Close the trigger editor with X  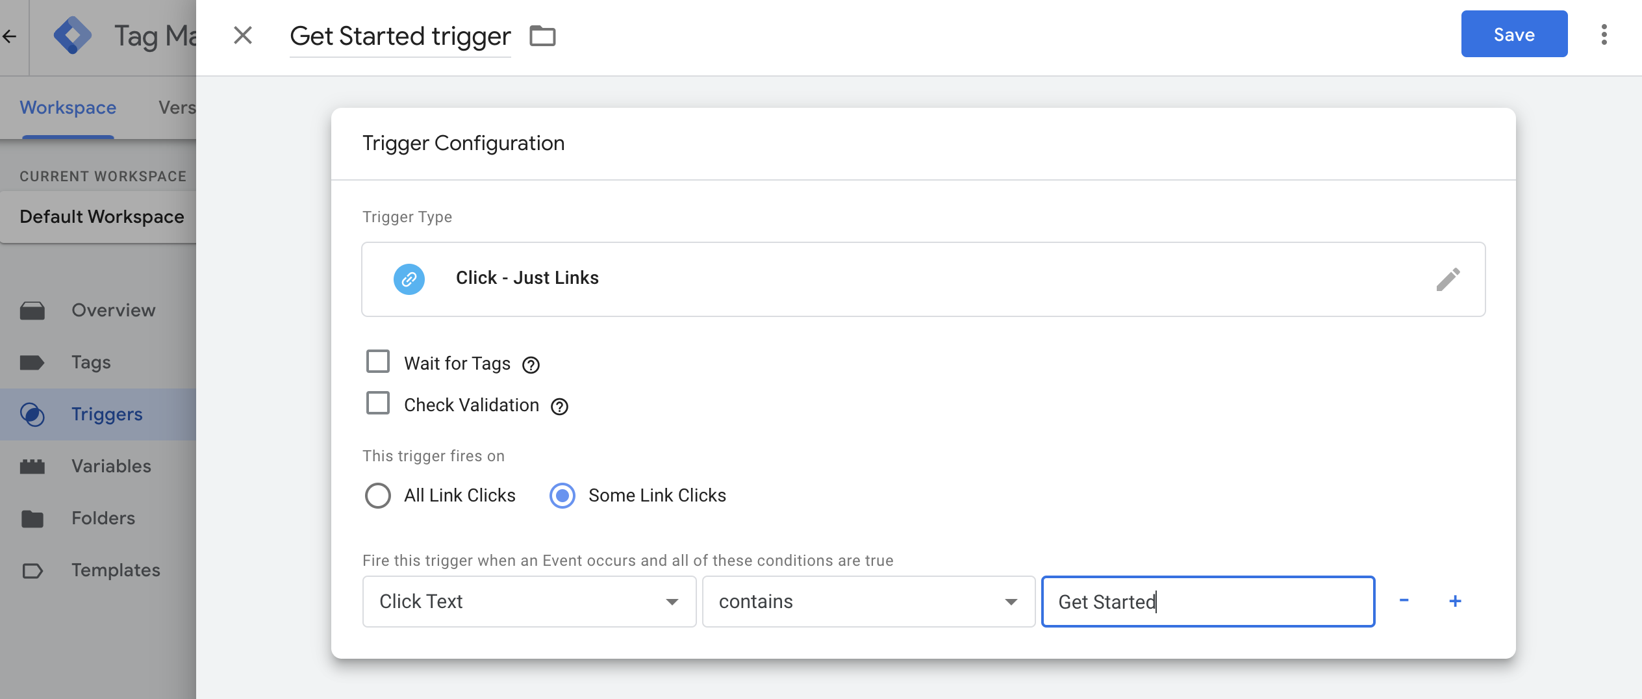point(242,35)
